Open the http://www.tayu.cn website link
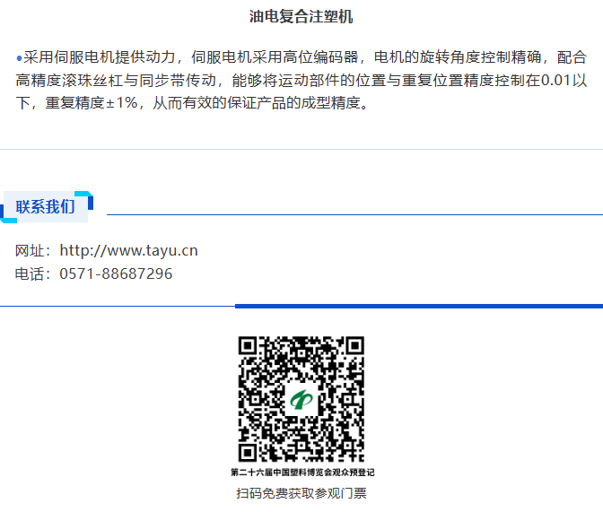This screenshot has height=512, width=603. (x=128, y=250)
